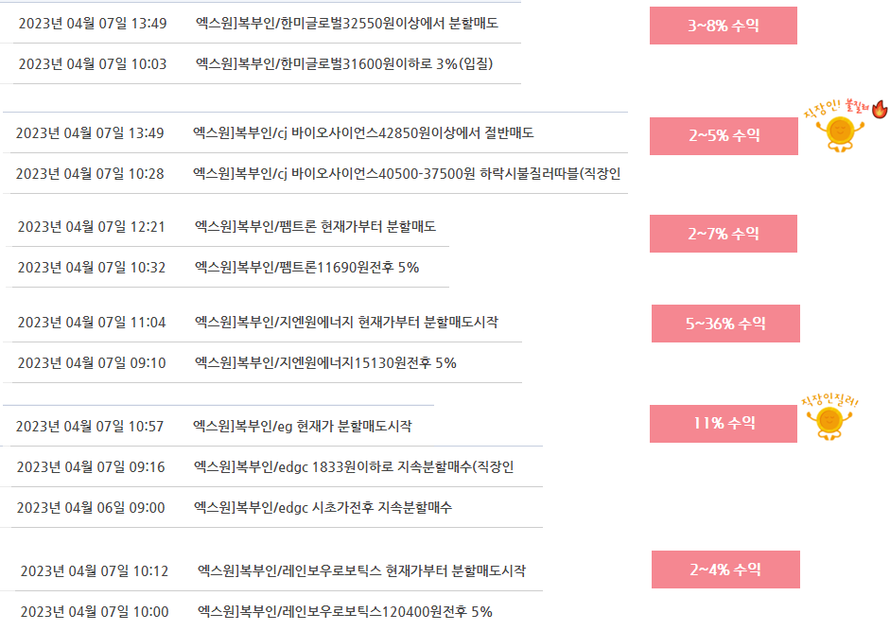
Task: Open edgc 1833원이하로 지속분할매수 entry
Action: pyautogui.click(x=354, y=466)
